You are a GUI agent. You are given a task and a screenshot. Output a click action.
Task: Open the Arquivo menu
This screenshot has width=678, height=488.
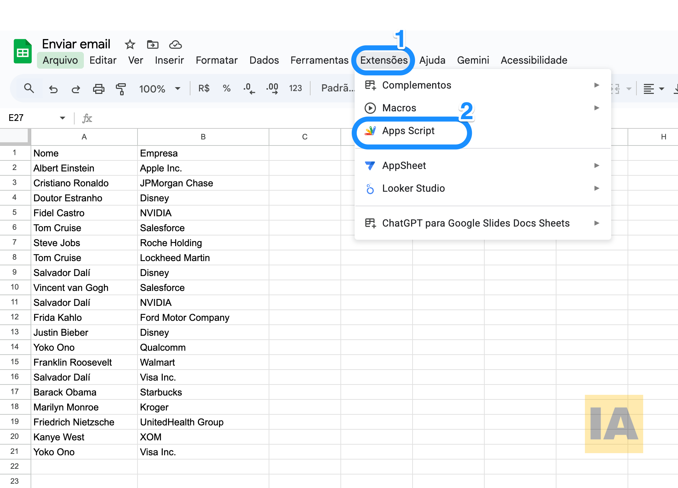tap(60, 60)
